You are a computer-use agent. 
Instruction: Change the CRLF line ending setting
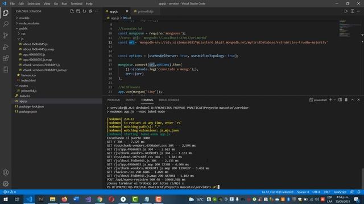click(x=327, y=192)
